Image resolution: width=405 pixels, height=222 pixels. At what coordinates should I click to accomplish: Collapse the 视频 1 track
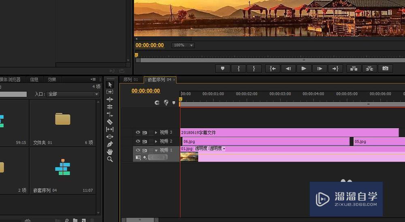[156, 150]
